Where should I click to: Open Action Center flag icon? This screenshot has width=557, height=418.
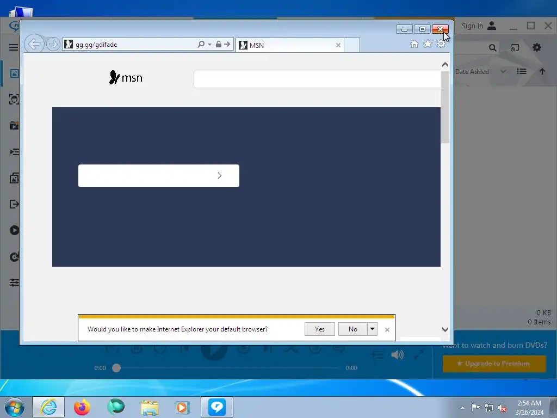tap(475, 408)
